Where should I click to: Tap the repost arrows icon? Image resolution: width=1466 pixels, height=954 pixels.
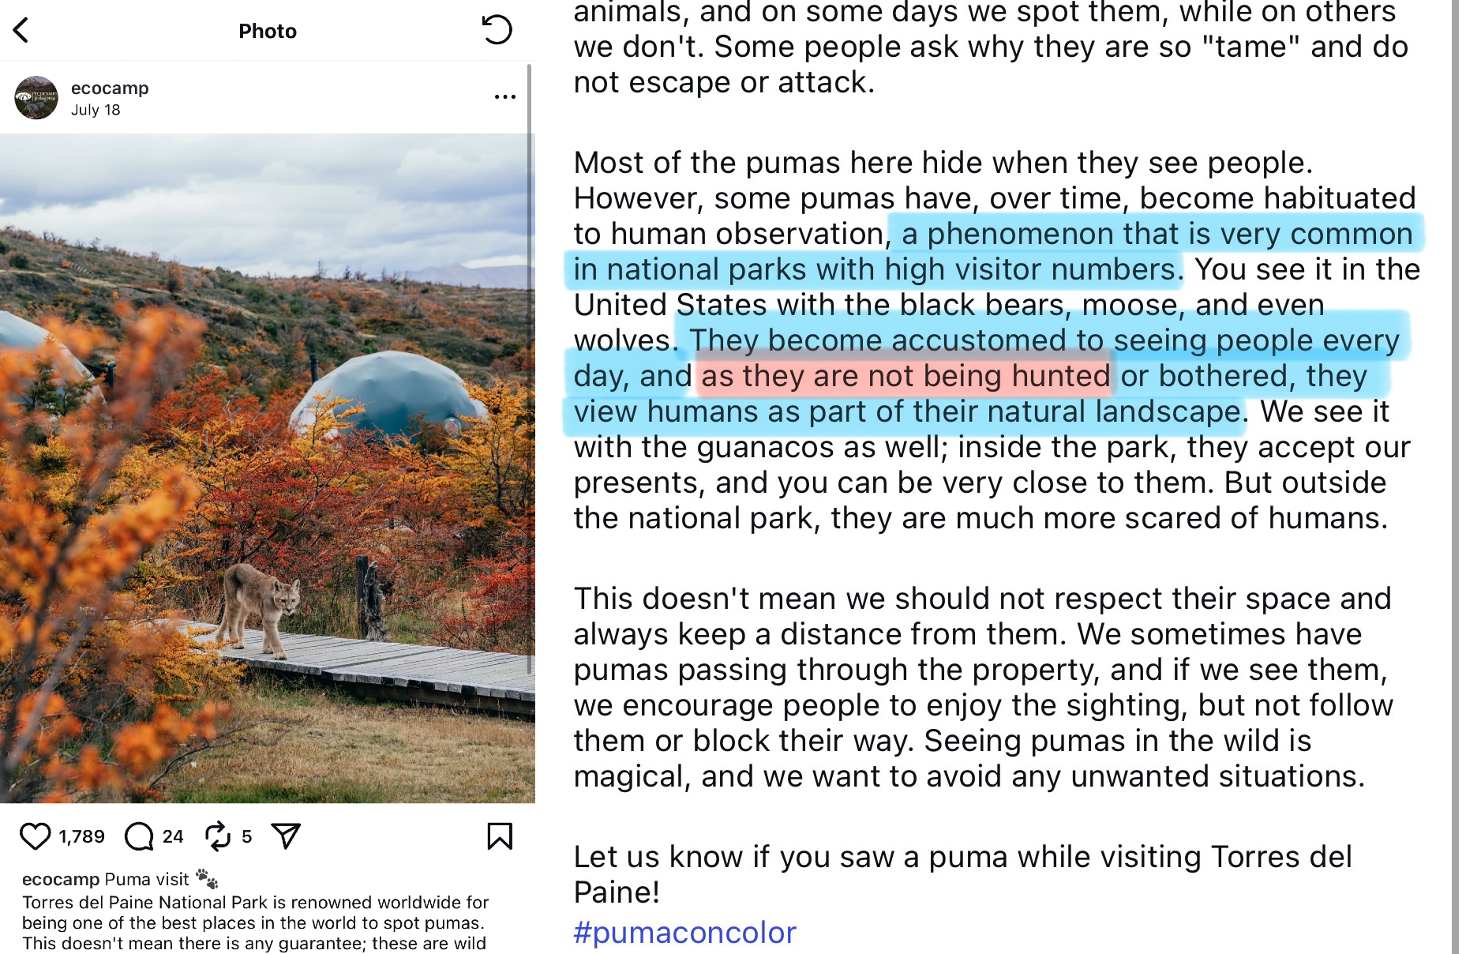(217, 836)
